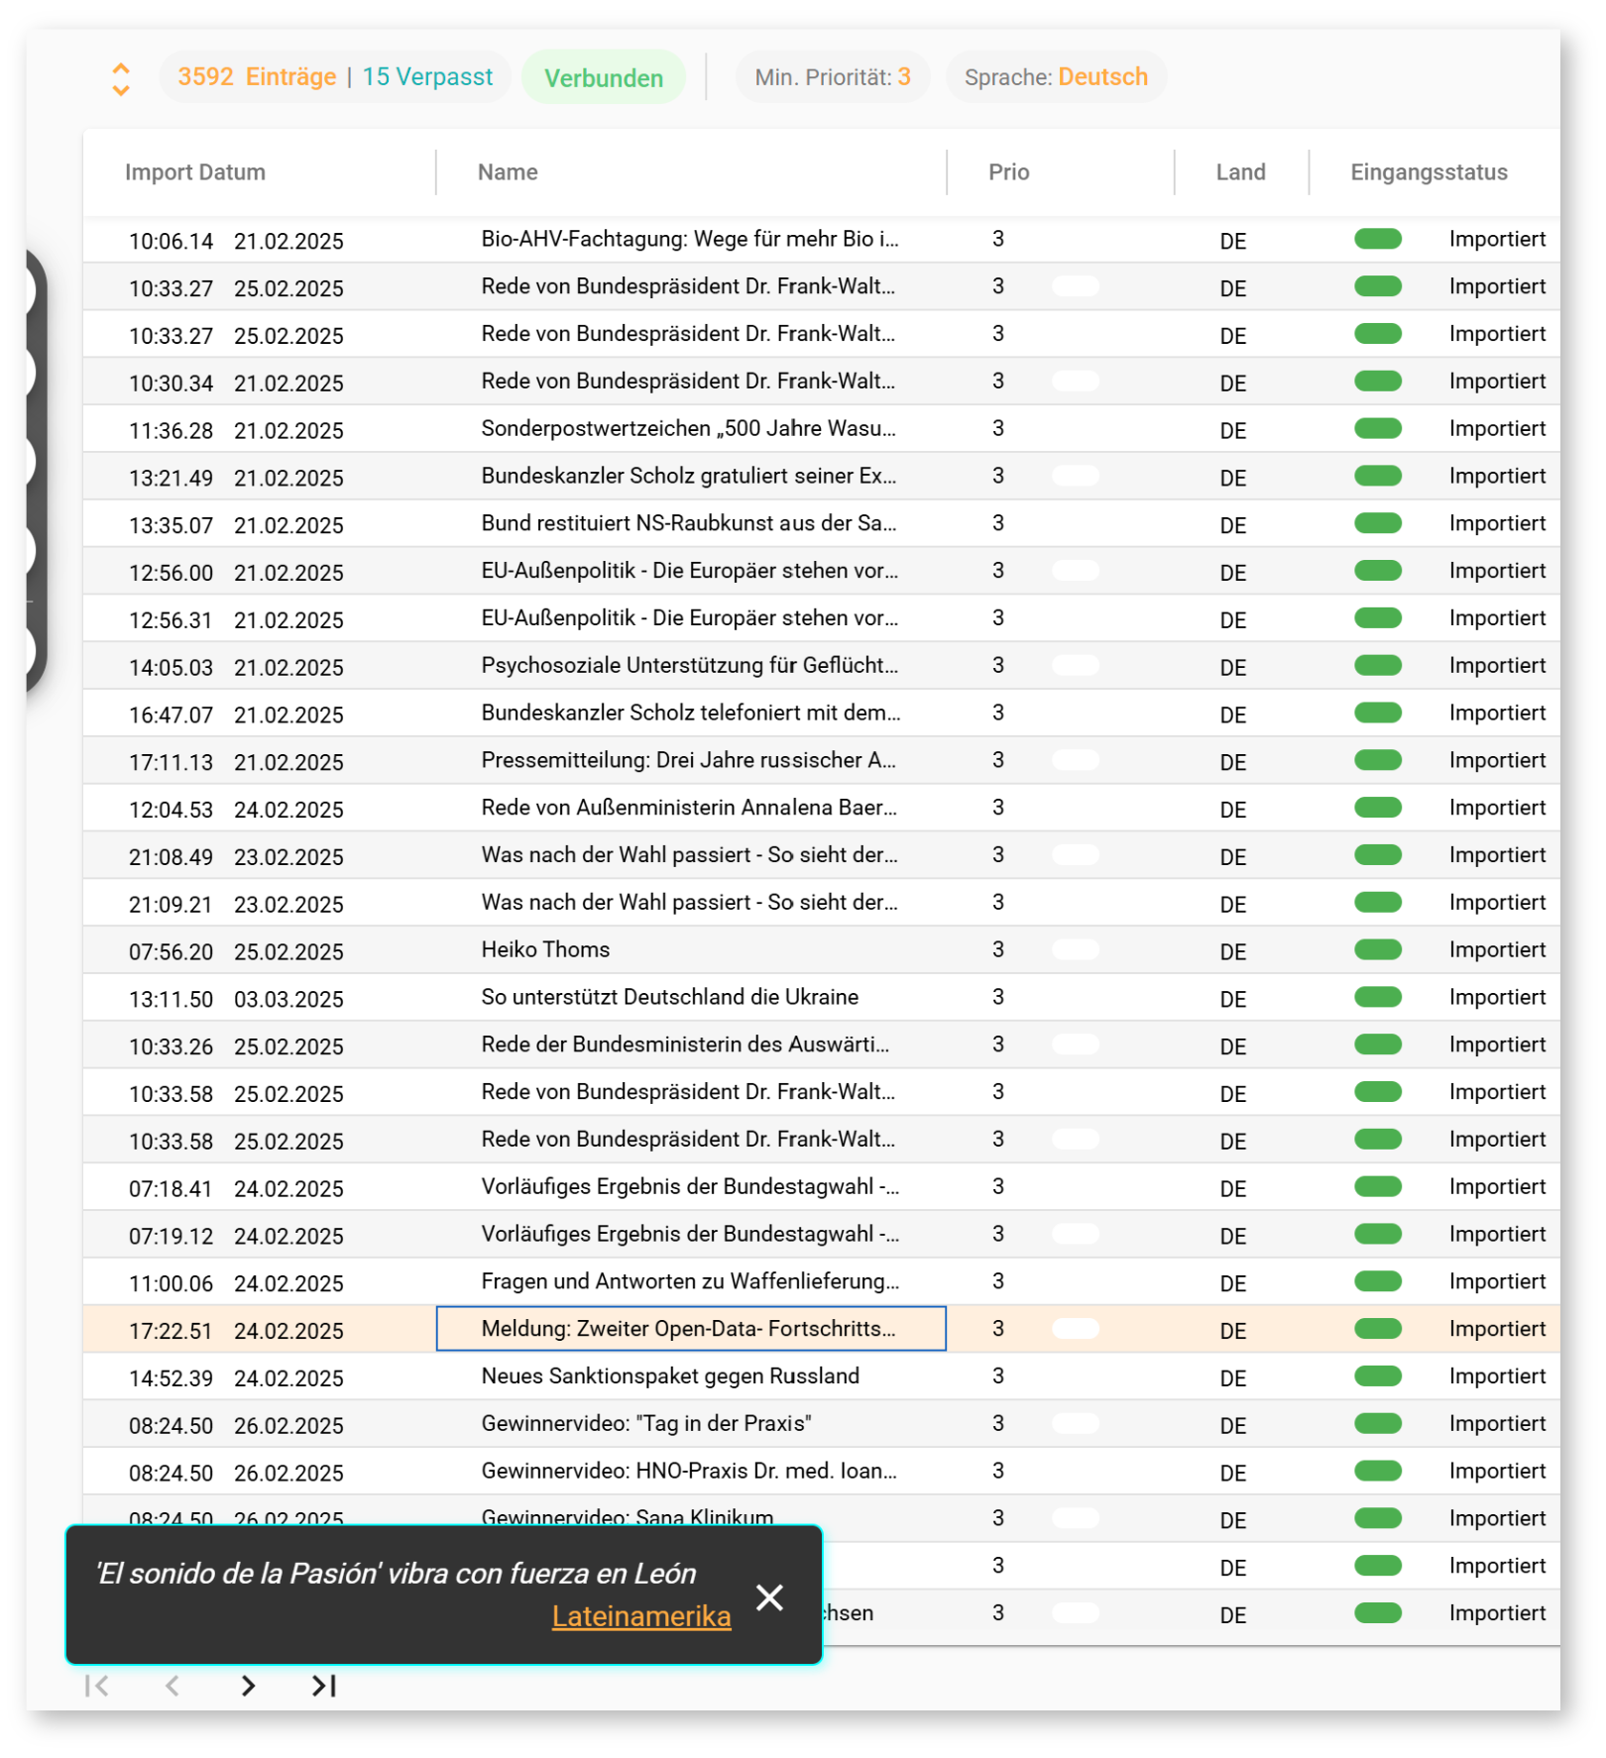The width and height of the screenshot is (1606, 1758).
Task: Toggle the Prio pill in the Heiko Thoms row
Action: pos(1076,949)
